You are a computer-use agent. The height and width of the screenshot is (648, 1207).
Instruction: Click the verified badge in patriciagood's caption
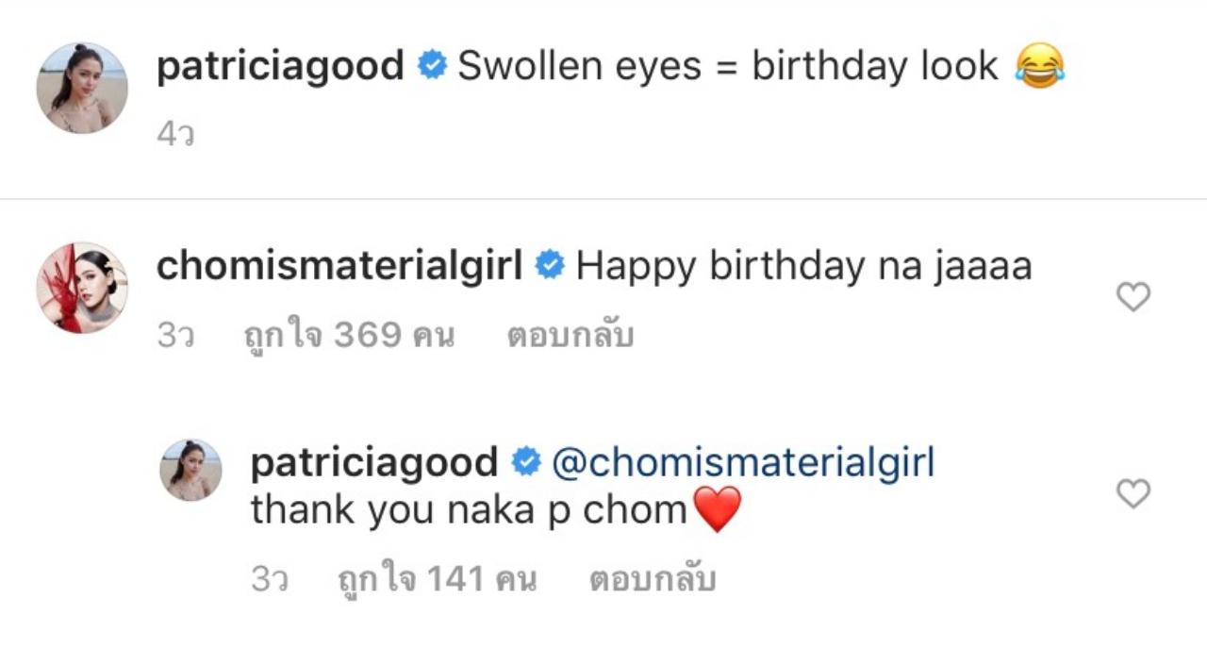point(432,67)
